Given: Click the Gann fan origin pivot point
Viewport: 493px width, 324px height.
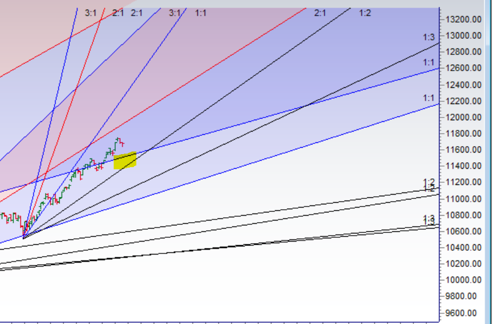Looking at the screenshot, I should pos(24,236).
